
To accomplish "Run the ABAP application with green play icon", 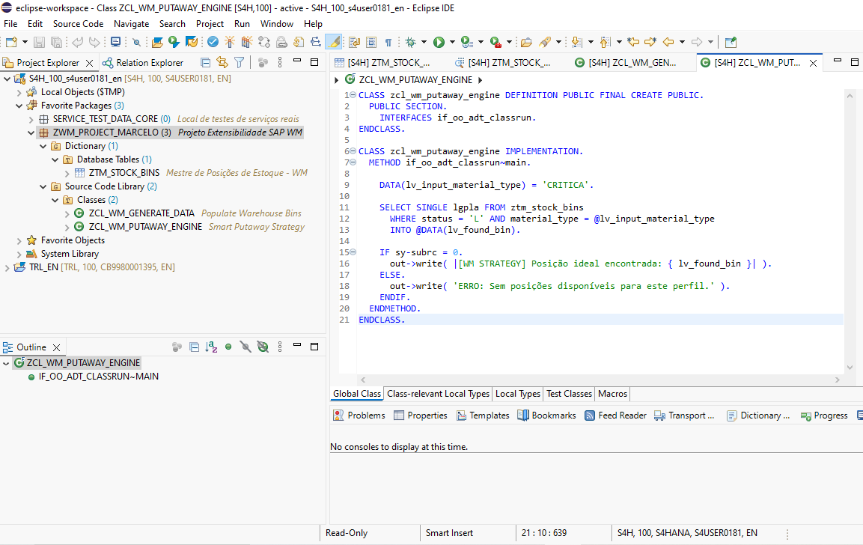I will tap(439, 42).
